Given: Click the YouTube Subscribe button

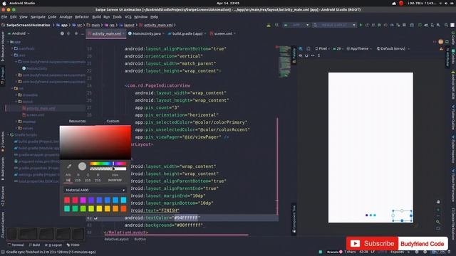Looking at the screenshot, I should click(372, 243).
